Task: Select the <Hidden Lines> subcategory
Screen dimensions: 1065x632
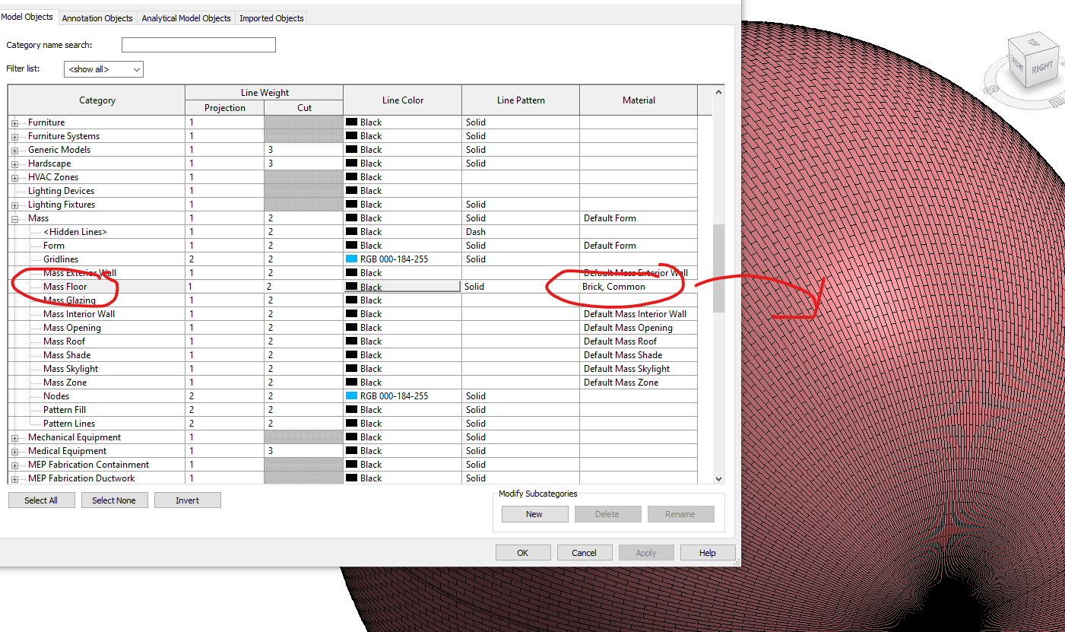Action: coord(75,232)
